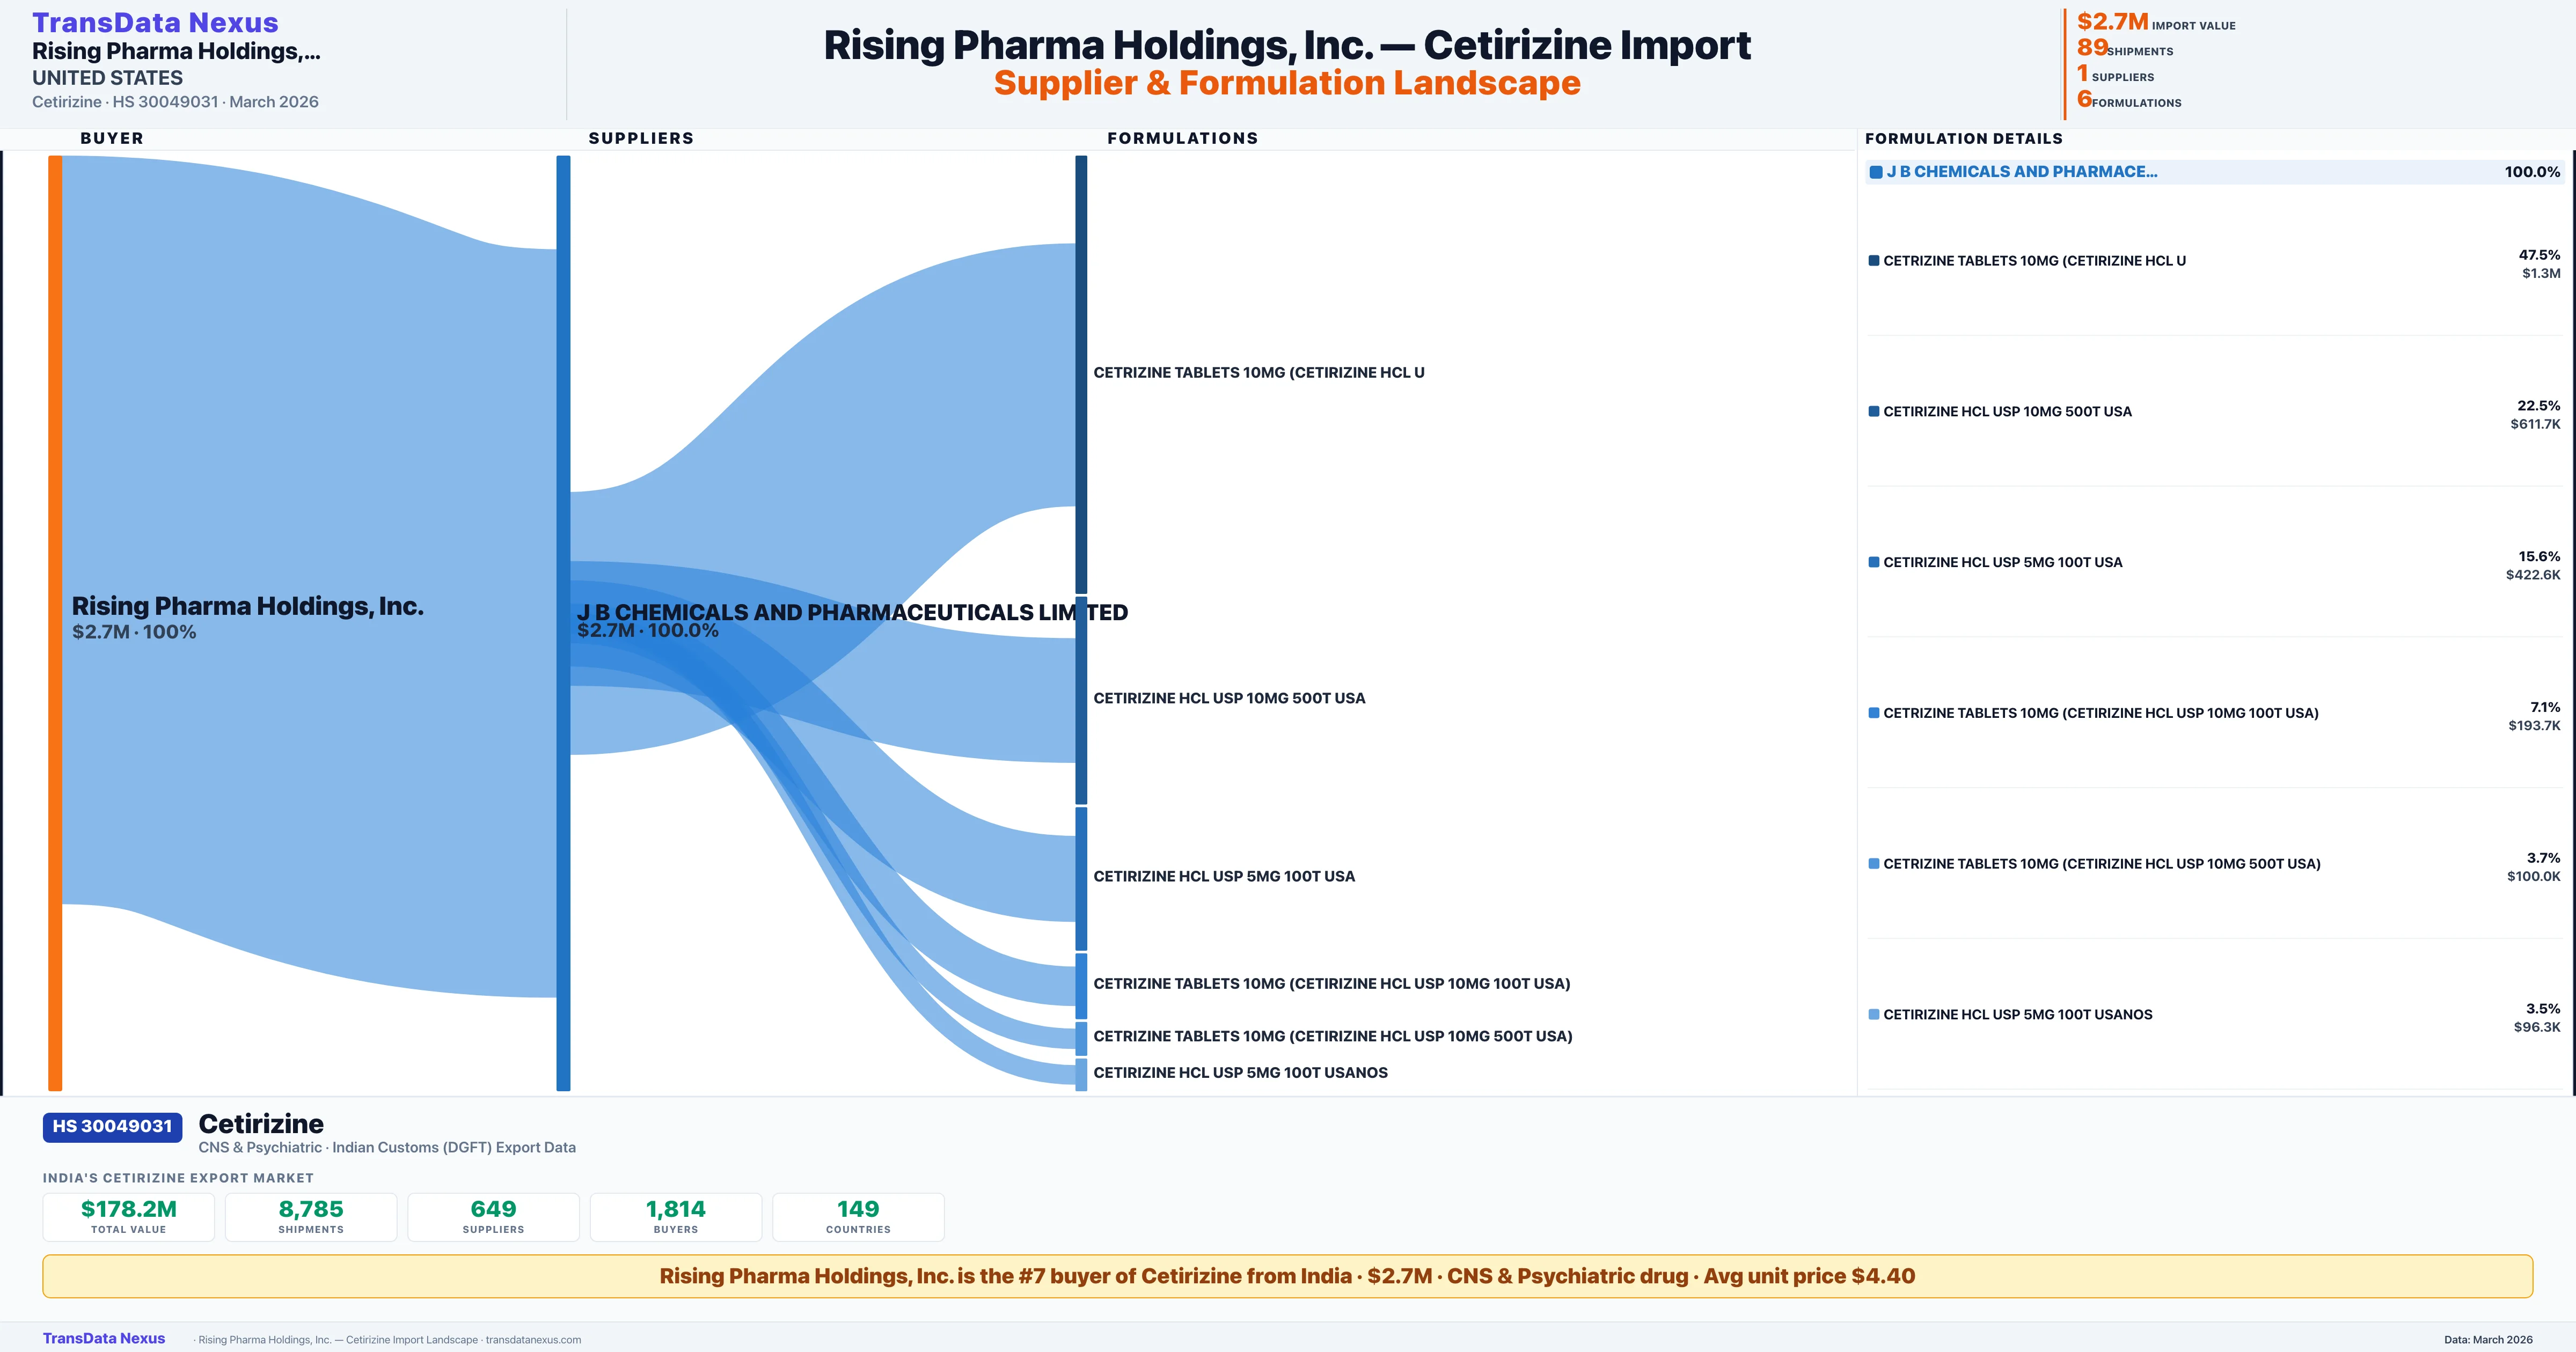Select the 149 Countries stat card
The width and height of the screenshot is (2576, 1352).
pos(858,1216)
